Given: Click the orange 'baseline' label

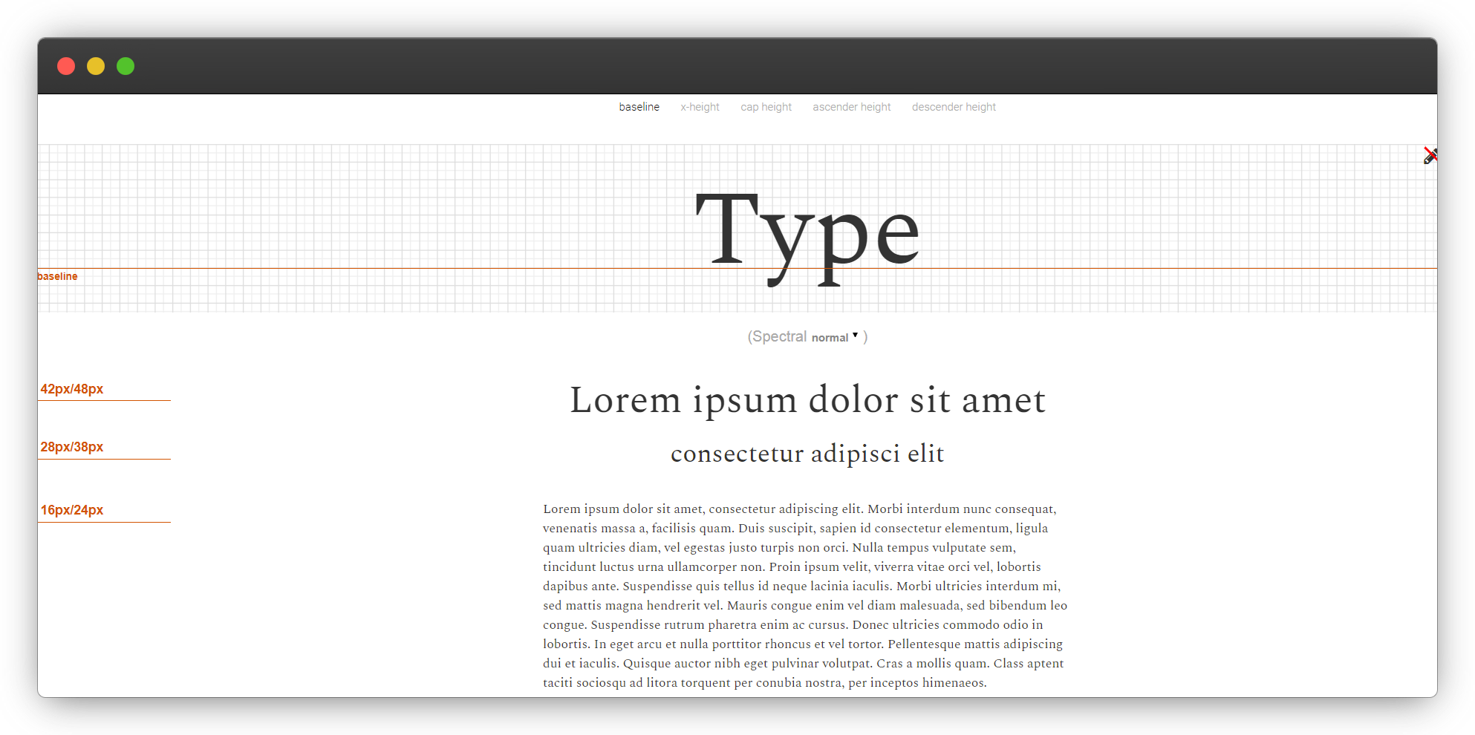Looking at the screenshot, I should tap(57, 276).
